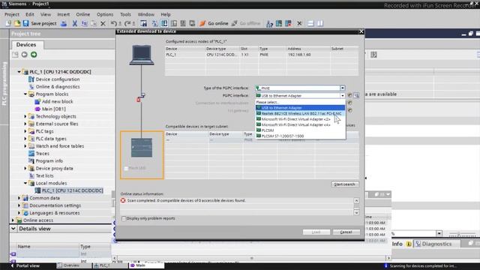Toggle Display only problem reports checkbox

(124, 218)
